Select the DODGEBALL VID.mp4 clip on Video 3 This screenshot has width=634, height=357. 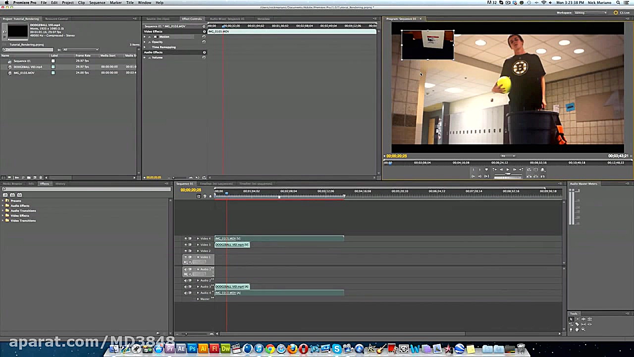pos(231,244)
